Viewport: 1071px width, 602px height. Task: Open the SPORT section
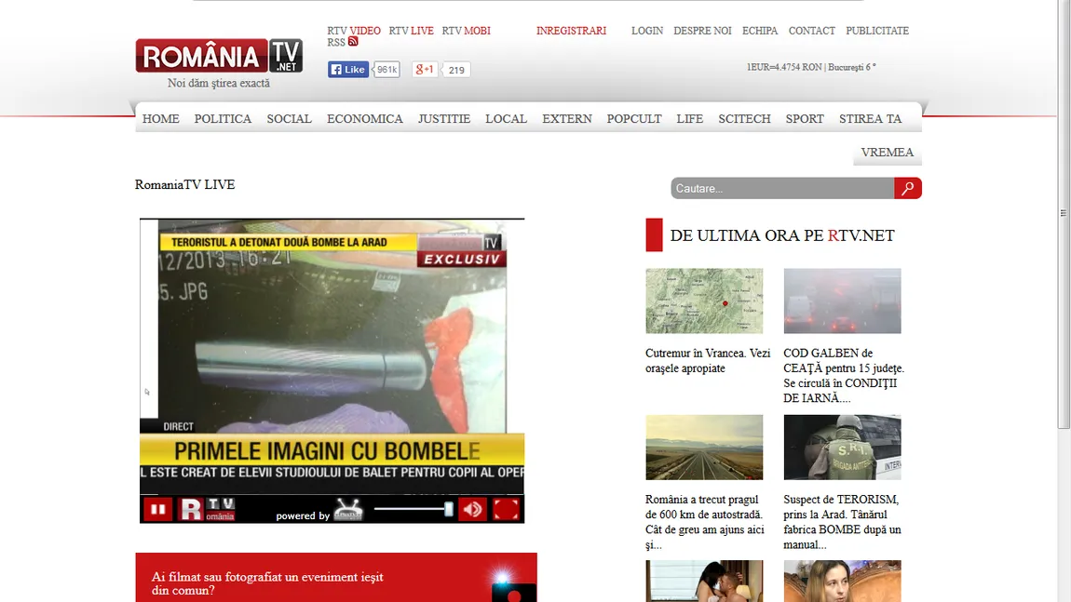pyautogui.click(x=805, y=119)
